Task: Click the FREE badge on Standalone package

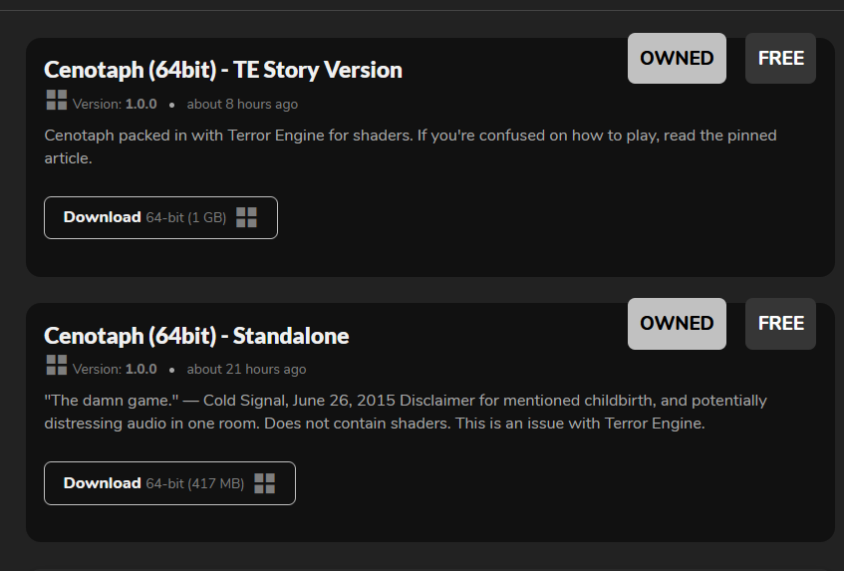Action: [x=780, y=324]
